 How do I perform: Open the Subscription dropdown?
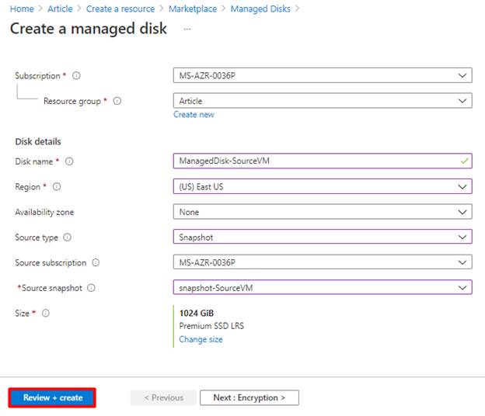[323, 75]
